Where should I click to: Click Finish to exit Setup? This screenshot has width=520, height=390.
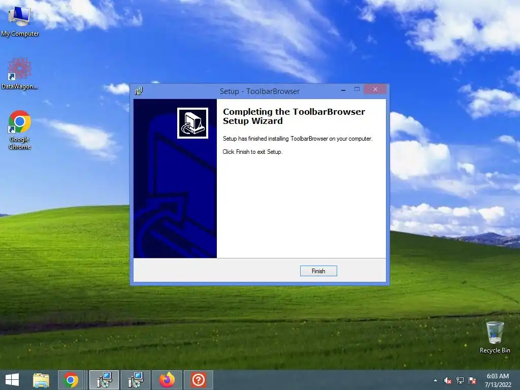click(318, 271)
